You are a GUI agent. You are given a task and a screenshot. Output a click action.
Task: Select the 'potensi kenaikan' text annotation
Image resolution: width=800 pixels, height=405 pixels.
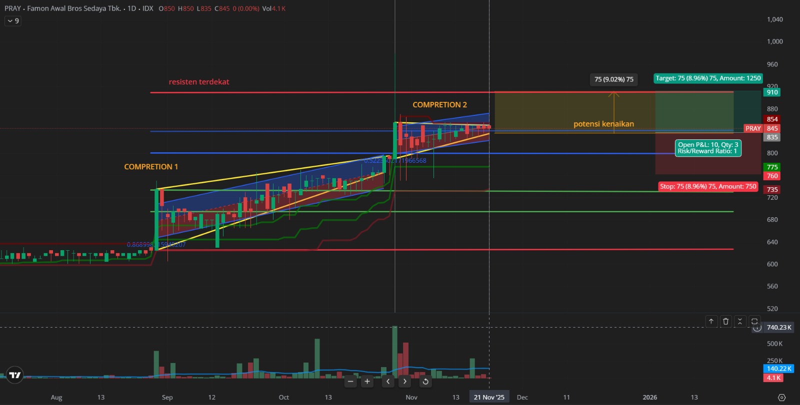point(603,124)
